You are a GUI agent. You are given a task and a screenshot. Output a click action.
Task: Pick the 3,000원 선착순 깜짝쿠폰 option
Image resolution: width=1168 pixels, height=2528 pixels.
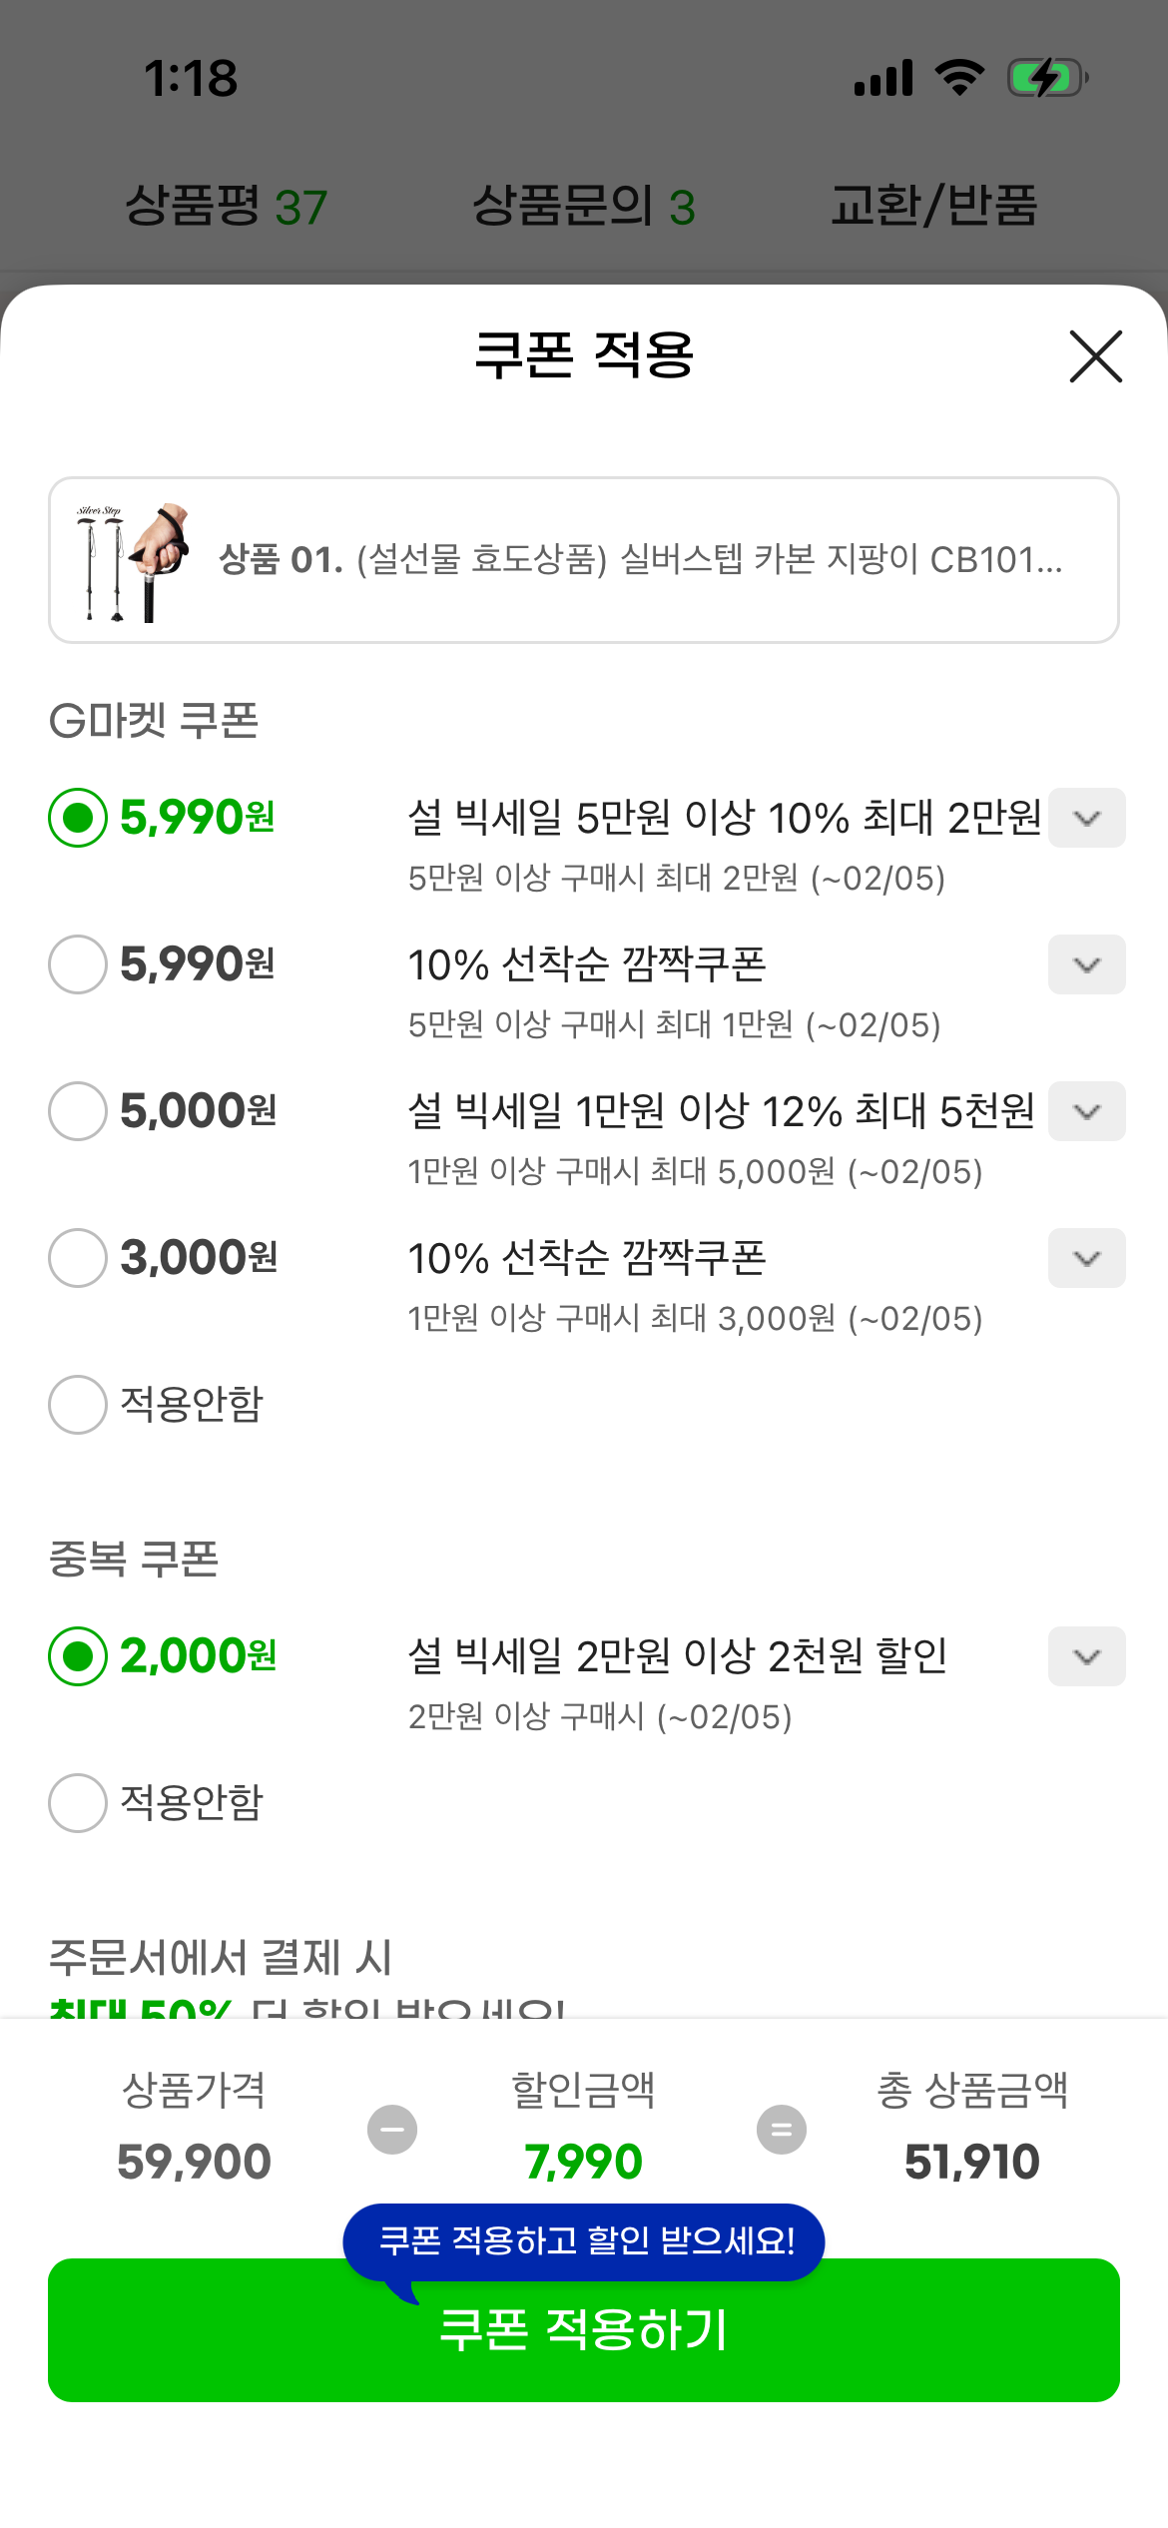pyautogui.click(x=78, y=1258)
